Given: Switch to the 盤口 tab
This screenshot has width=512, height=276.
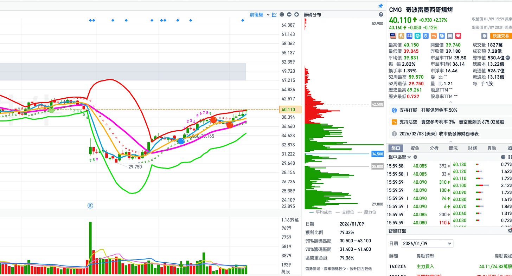Looking at the screenshot, I should point(396,148).
